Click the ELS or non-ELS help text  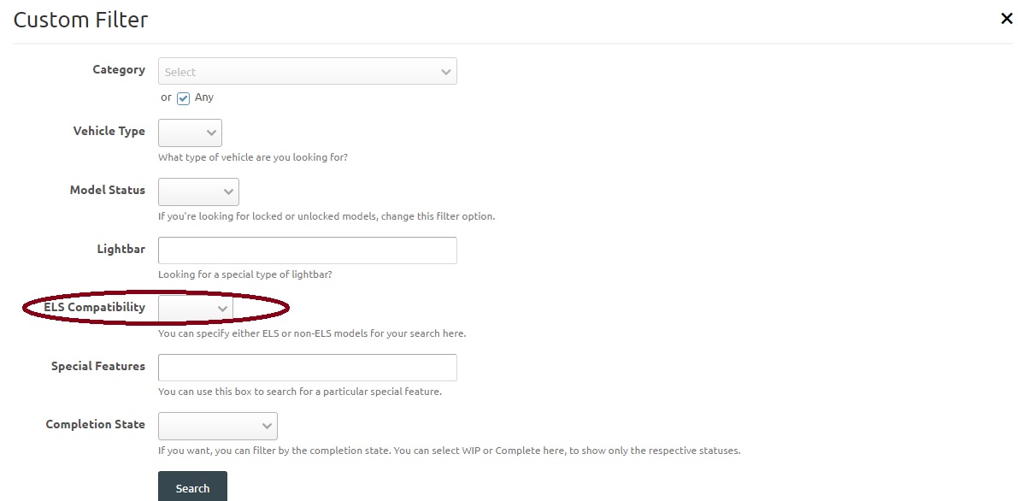(312, 333)
